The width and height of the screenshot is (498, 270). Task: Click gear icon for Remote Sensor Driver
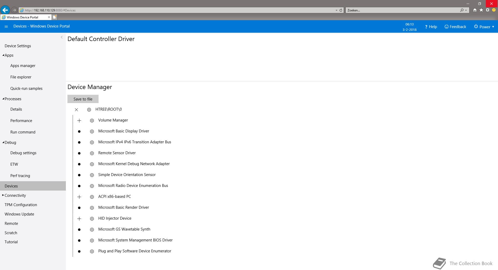point(92,153)
